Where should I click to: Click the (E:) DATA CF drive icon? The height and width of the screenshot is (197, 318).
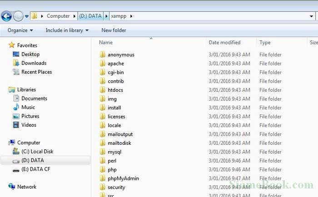[16, 170]
